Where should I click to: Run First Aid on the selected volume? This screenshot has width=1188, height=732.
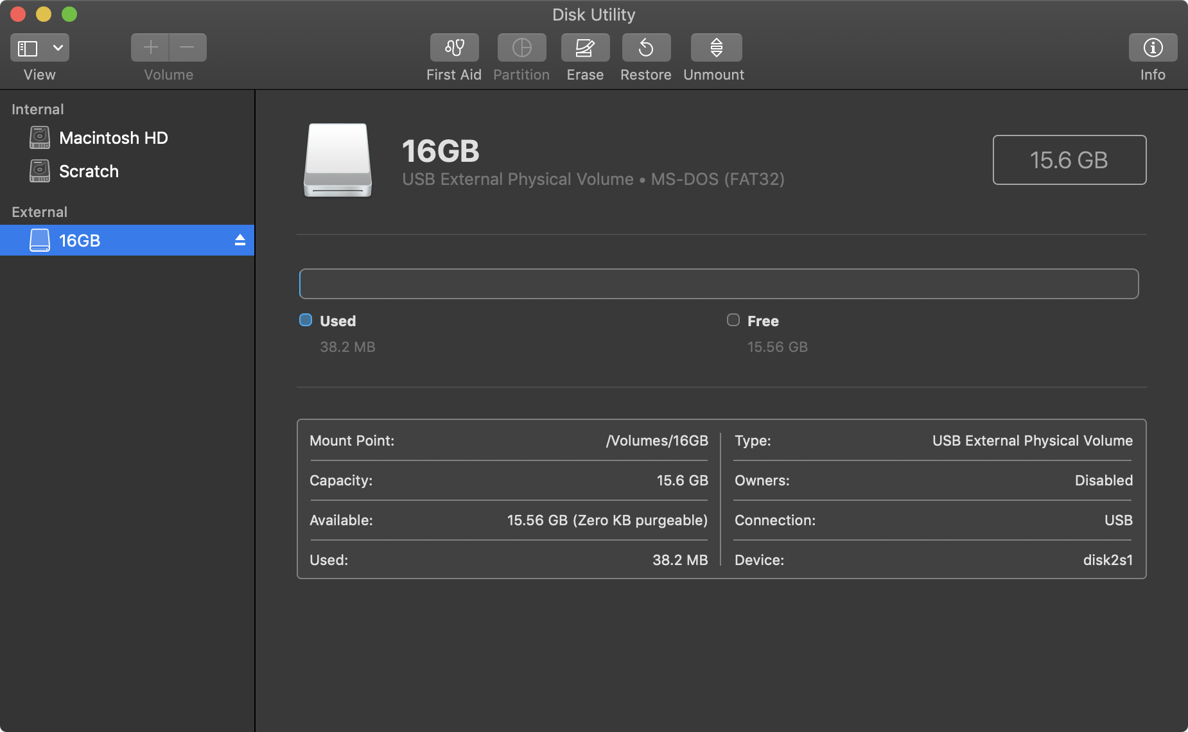point(454,47)
